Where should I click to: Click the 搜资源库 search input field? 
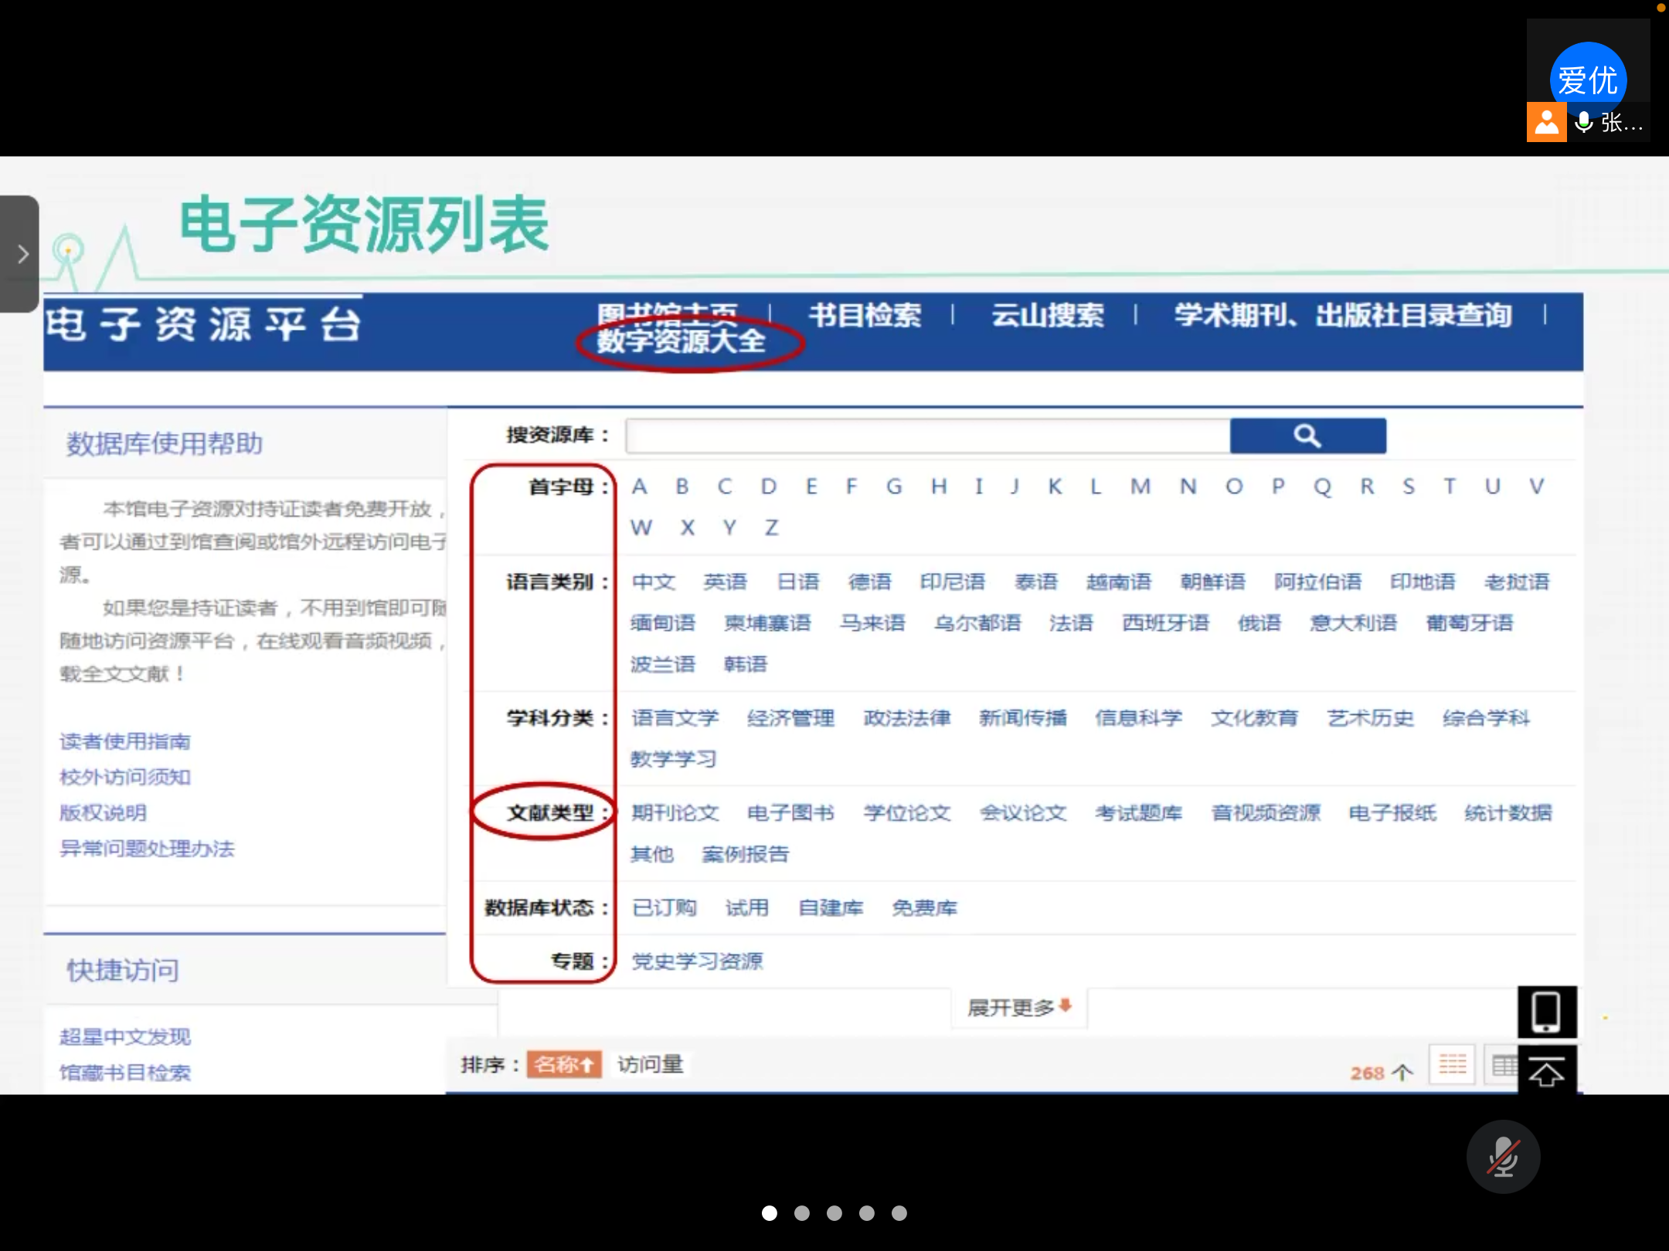(x=926, y=436)
